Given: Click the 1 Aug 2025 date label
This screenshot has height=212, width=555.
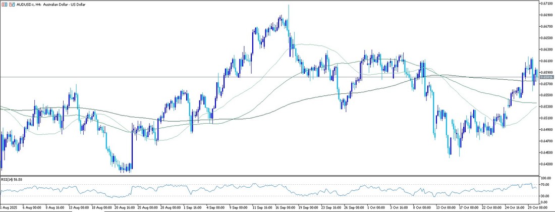Looking at the screenshot, I should (9, 207).
